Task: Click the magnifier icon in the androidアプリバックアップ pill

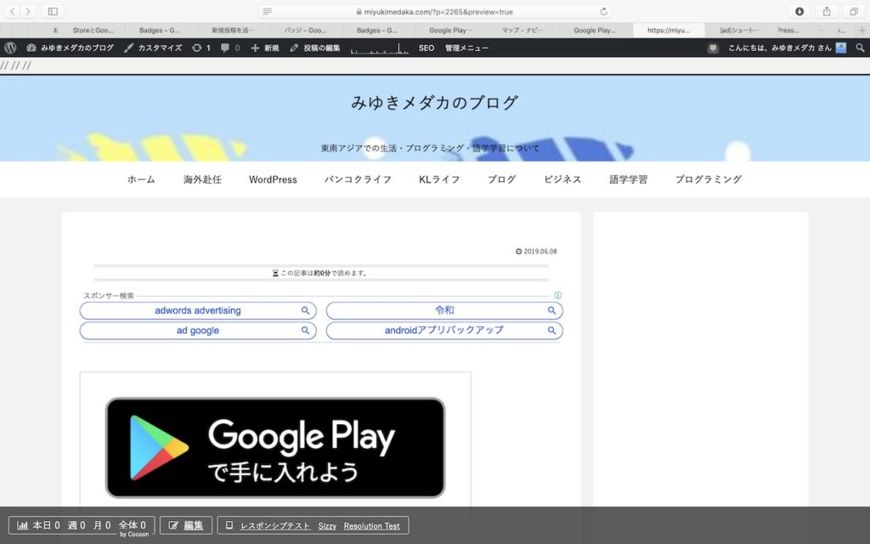Action: 551,331
